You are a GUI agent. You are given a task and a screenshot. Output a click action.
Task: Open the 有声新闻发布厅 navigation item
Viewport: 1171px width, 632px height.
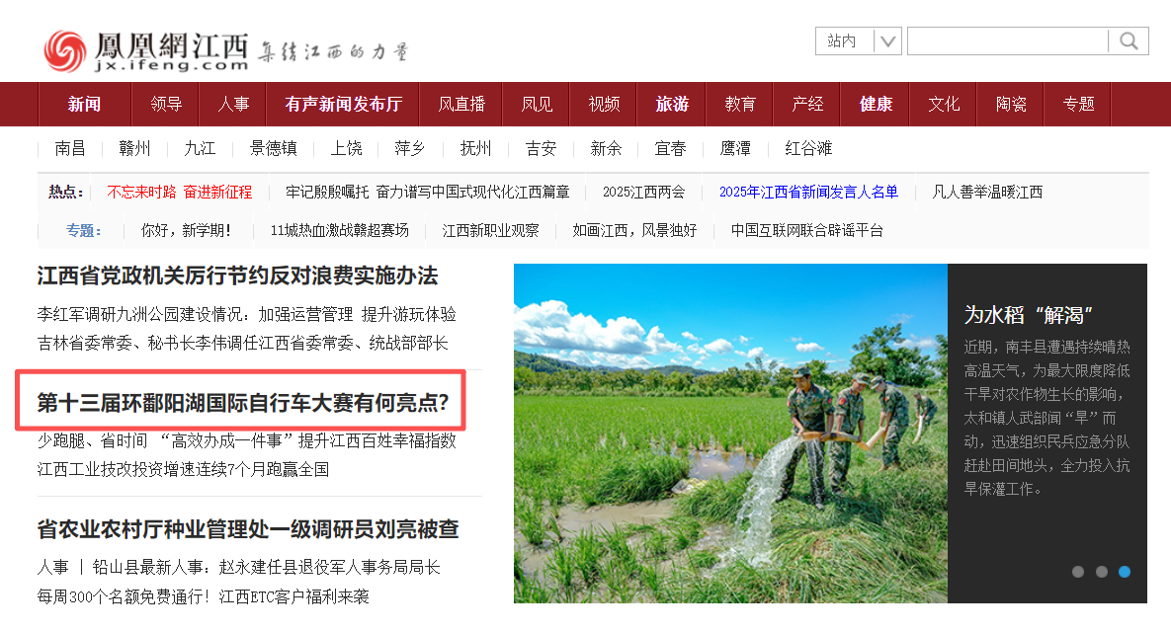344,104
